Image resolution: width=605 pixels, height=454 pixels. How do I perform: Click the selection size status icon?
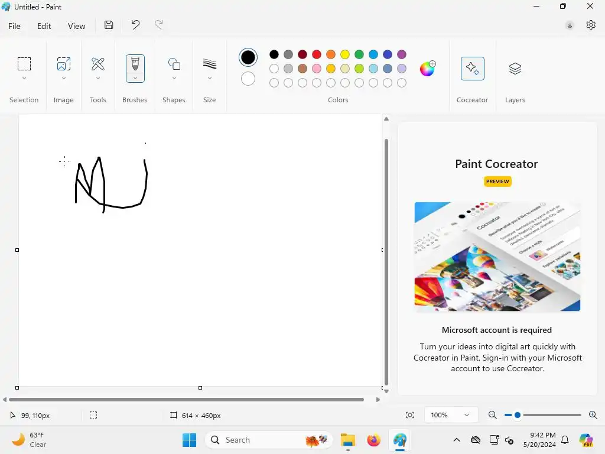tap(93, 415)
